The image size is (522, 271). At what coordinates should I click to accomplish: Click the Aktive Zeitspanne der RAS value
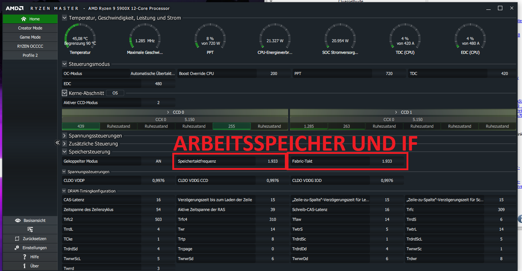coord(272,210)
